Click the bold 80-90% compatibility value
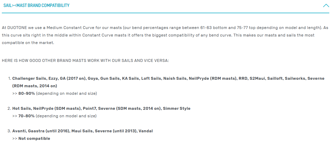The width and height of the screenshot is (335, 145). (x=27, y=93)
